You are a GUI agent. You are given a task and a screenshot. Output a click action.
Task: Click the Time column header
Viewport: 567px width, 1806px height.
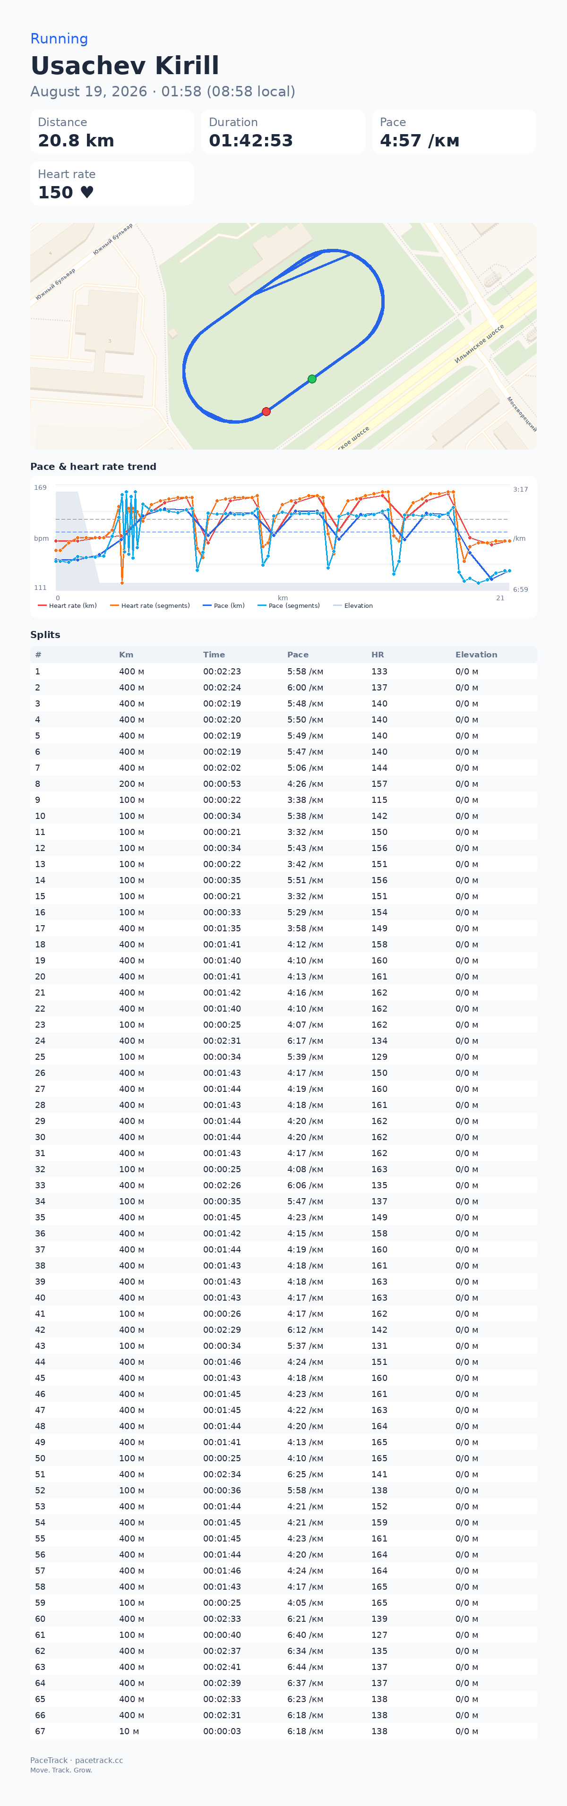[x=214, y=655]
